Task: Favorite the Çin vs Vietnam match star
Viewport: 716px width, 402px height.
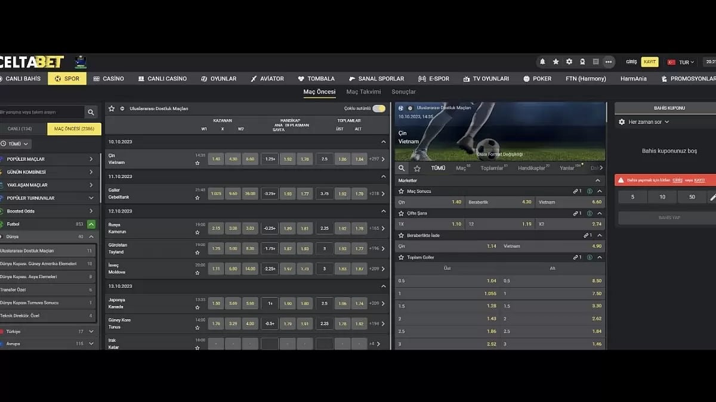Action: (x=197, y=163)
